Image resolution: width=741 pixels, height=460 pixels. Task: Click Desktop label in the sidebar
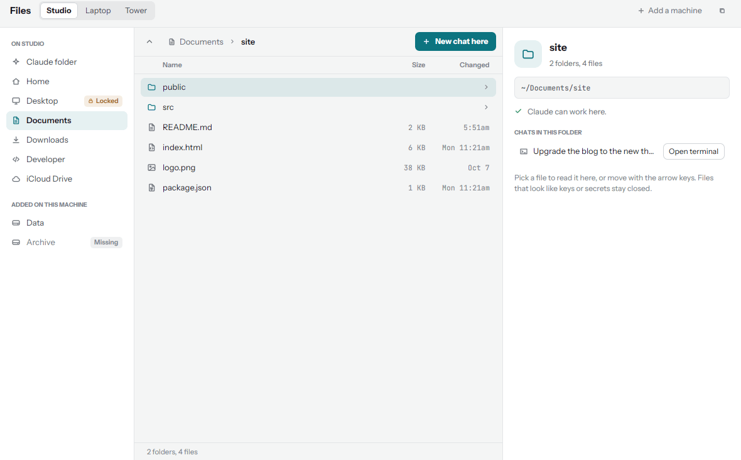(x=42, y=101)
